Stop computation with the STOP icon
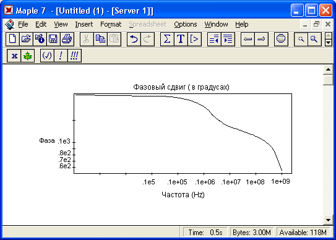The width and height of the screenshot is (336, 240). click(281, 39)
